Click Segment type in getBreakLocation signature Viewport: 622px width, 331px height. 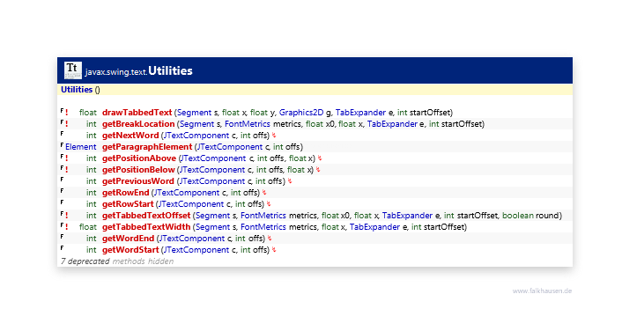196,124
